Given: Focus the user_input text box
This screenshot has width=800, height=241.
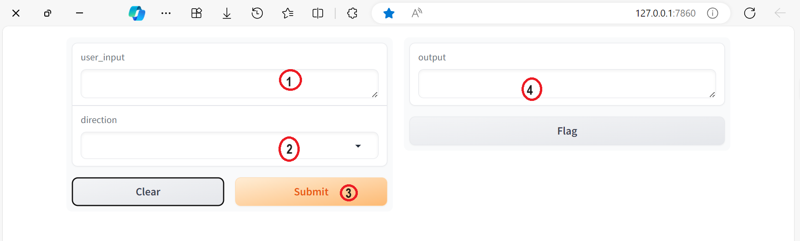Looking at the screenshot, I should 230,84.
